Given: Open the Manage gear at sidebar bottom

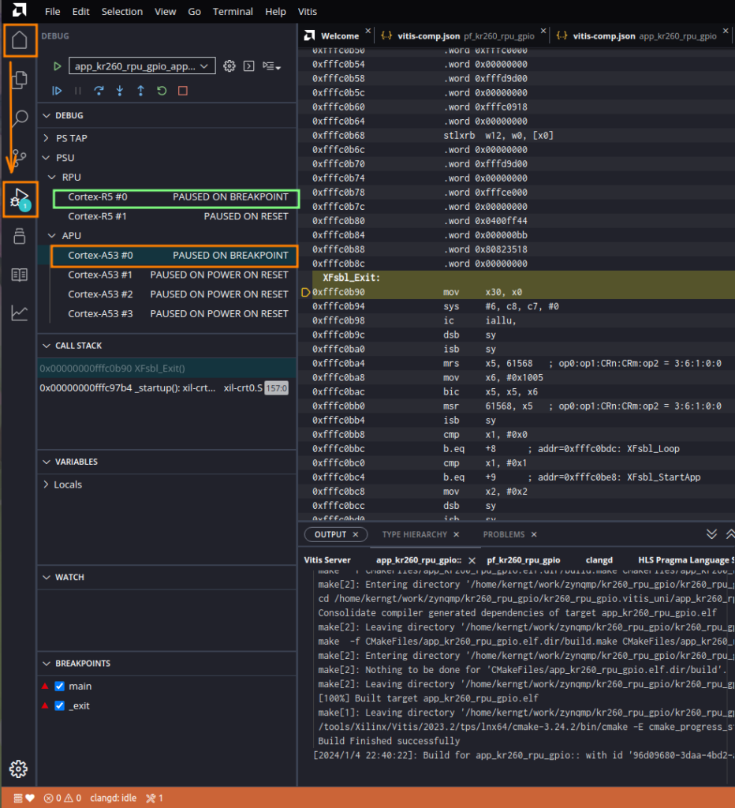Looking at the screenshot, I should [19, 769].
